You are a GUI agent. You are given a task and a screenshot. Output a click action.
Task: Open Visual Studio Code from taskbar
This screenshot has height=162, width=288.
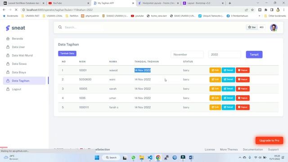pos(150,157)
